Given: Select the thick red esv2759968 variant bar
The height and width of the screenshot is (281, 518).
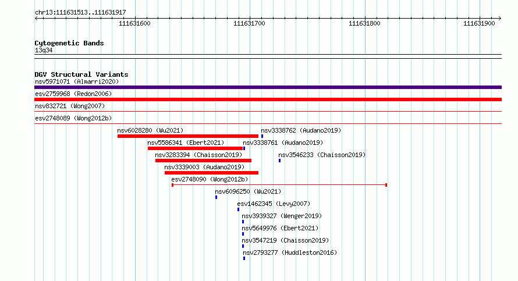Looking at the screenshot, I should click(x=268, y=99).
